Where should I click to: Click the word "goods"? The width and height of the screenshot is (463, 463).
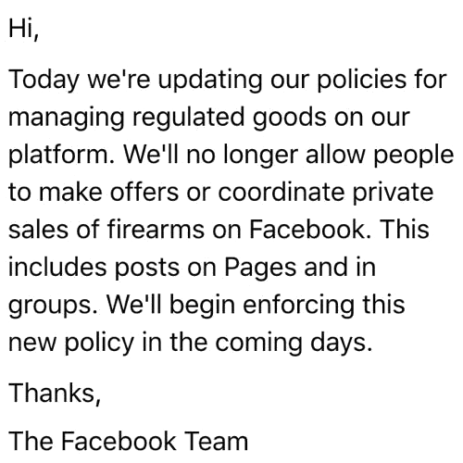(289, 119)
